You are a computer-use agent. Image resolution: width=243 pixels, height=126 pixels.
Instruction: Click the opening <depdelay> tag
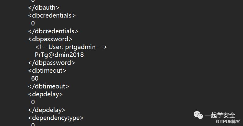(x=45, y=94)
